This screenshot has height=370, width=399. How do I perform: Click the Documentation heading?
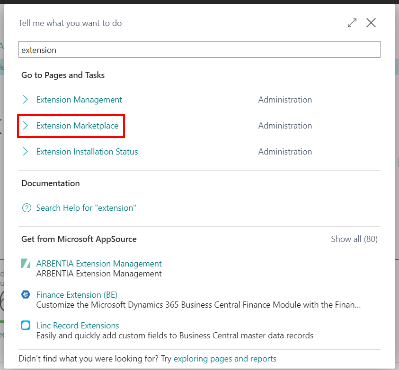pyautogui.click(x=50, y=183)
